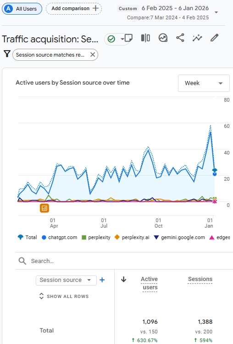The image size is (233, 344).
Task: Click the sparkle insights line icon
Action: pyautogui.click(x=197, y=38)
